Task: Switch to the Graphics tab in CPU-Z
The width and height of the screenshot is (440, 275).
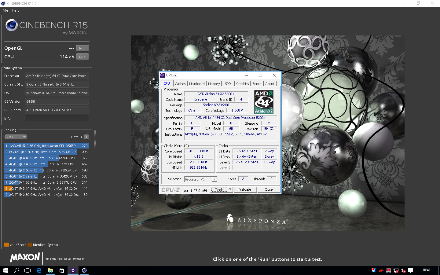Action: point(243,84)
